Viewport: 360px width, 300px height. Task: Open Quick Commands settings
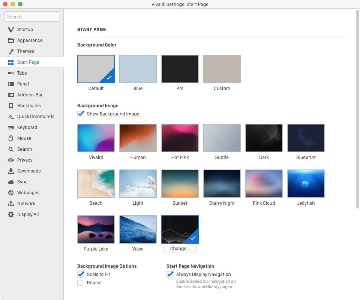point(32,116)
